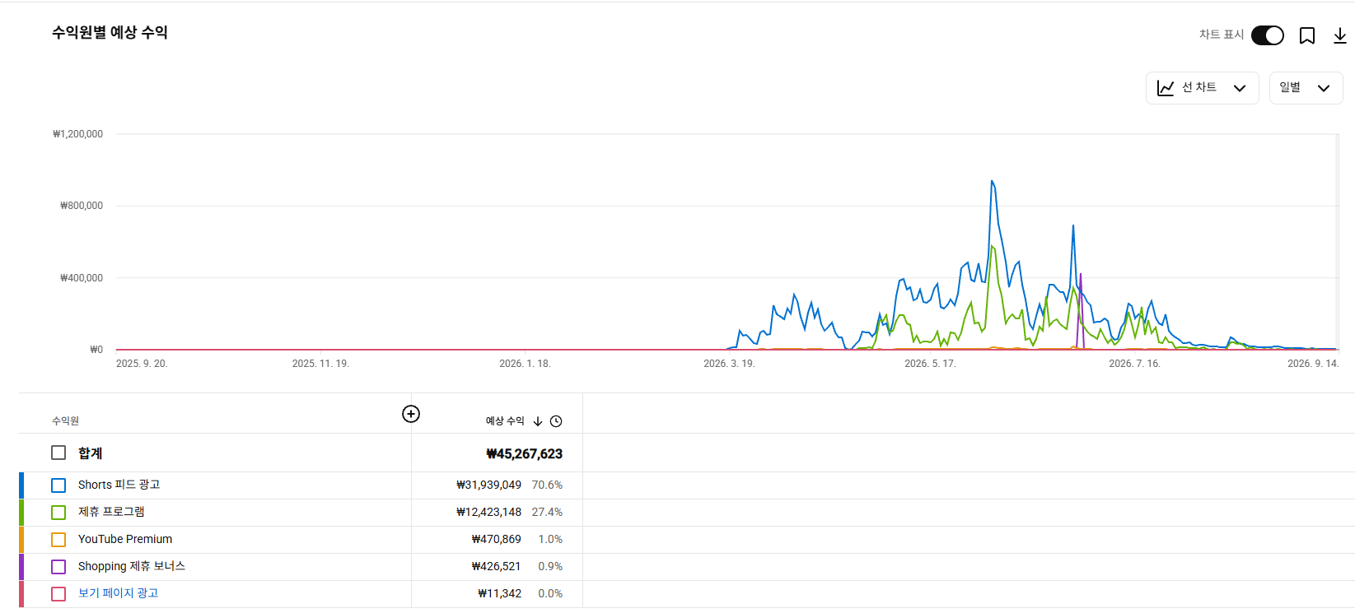The image size is (1355, 613).
Task: Click the clock icon beside 예상 수익
Action: [x=556, y=421]
